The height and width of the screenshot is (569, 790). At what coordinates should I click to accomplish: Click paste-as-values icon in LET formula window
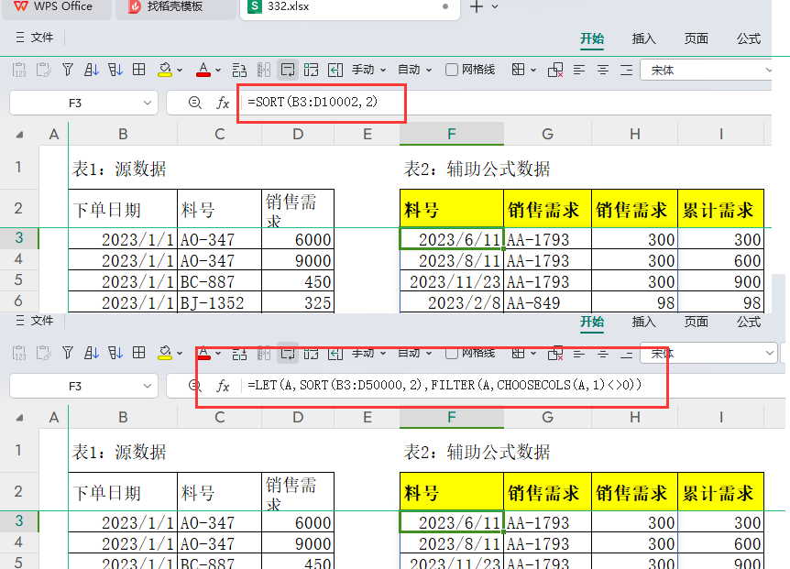click(x=19, y=353)
